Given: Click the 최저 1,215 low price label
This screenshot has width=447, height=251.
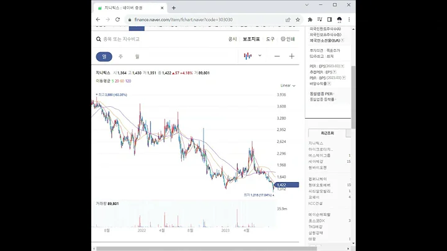Looking at the screenshot, I should coord(258,195).
